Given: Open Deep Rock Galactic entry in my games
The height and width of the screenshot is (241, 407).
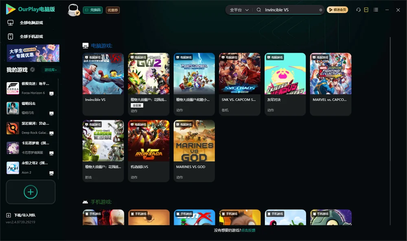Looking at the screenshot, I should [31, 128].
